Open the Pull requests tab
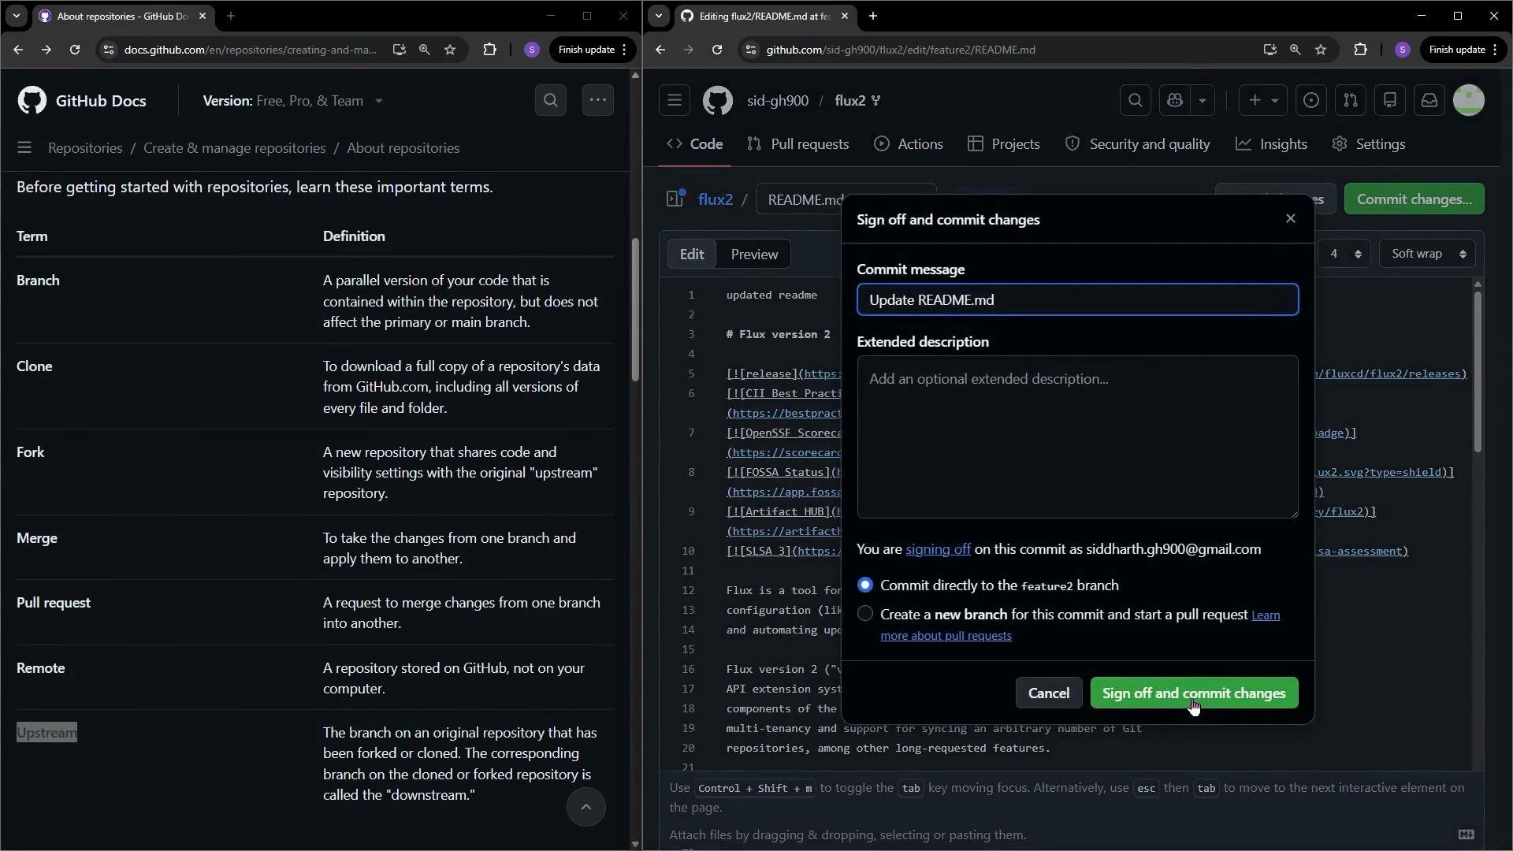 pyautogui.click(x=797, y=144)
